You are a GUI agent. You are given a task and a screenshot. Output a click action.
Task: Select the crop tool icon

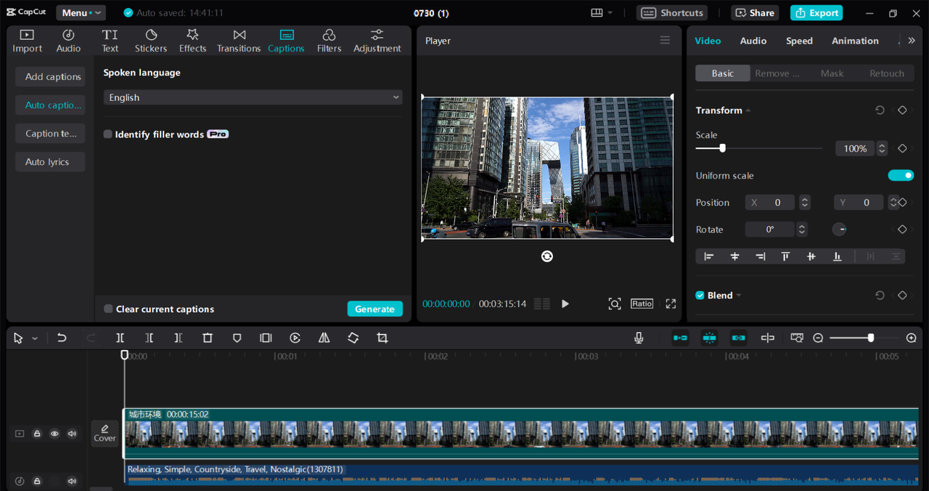[x=382, y=338]
